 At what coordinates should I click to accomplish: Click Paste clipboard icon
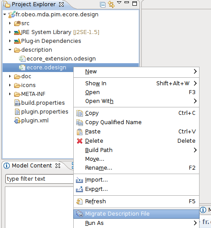click(79, 132)
